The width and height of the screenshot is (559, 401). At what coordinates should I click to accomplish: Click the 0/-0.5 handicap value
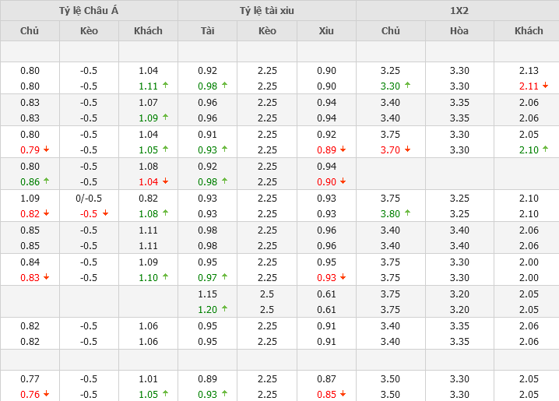tap(89, 198)
